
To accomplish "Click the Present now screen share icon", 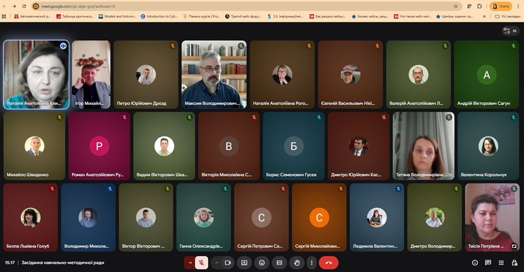I will pos(244,263).
